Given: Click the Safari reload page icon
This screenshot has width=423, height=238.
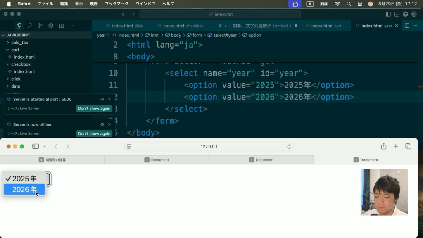Looking at the screenshot, I should click(x=289, y=147).
